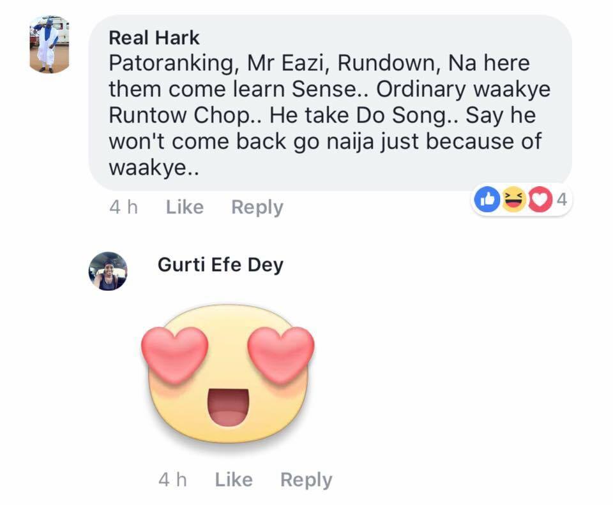Click the blue thumbs-up reaction icon
Viewport: 613px width, 505px height.
487,200
